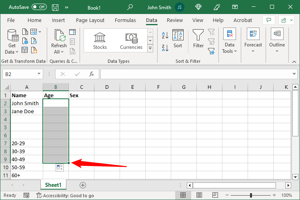Open the Comments pane
Viewport: 300px width, 200px height.
pyautogui.click(x=269, y=20)
